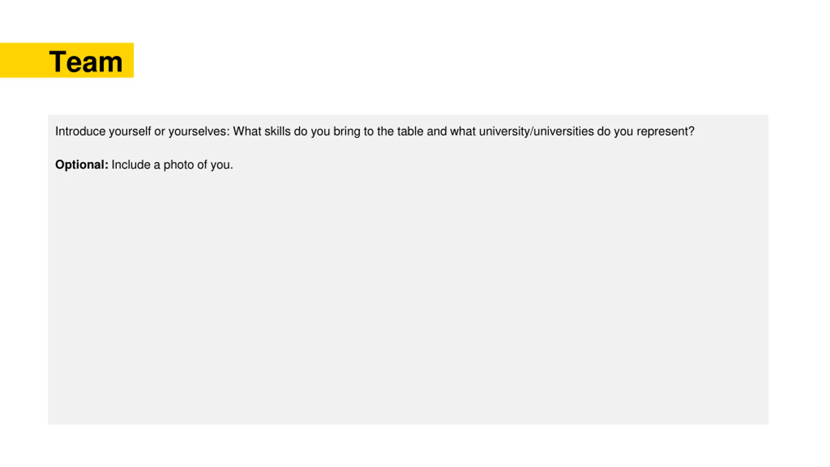Click the word "yourself" in the prompt
The image size is (830, 467).
click(130, 131)
